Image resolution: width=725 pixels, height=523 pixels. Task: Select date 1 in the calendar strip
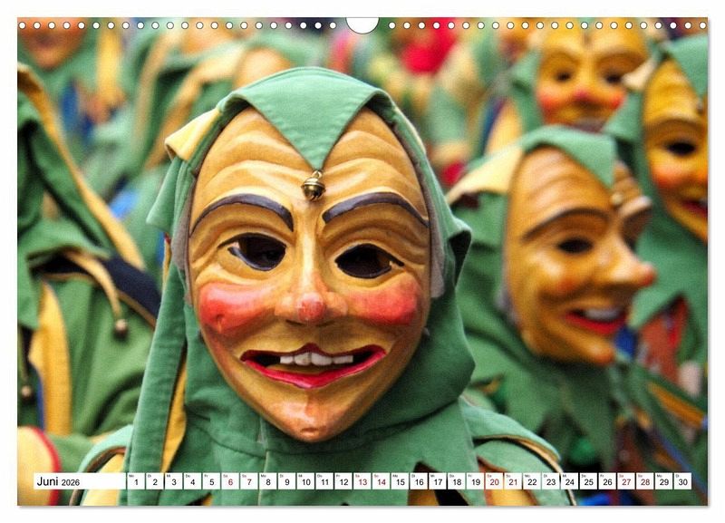(x=136, y=481)
